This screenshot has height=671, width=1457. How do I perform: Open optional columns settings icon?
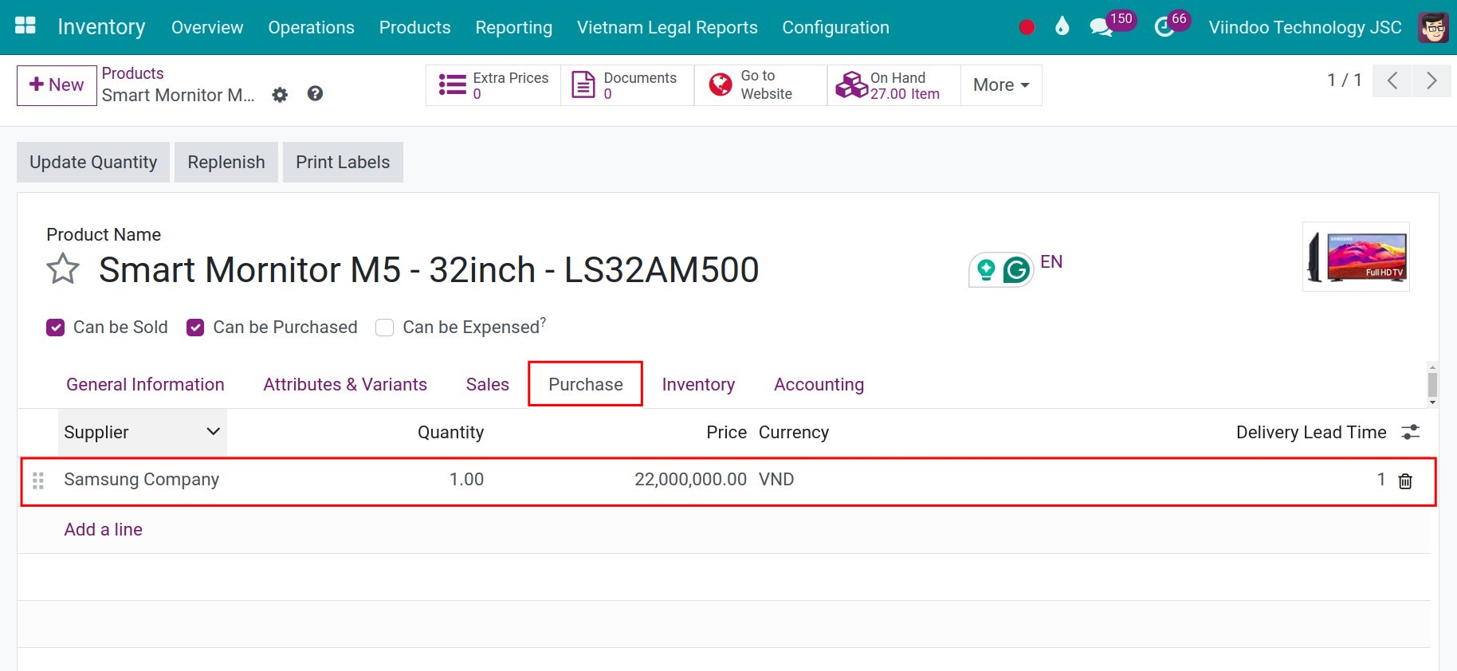[1411, 432]
